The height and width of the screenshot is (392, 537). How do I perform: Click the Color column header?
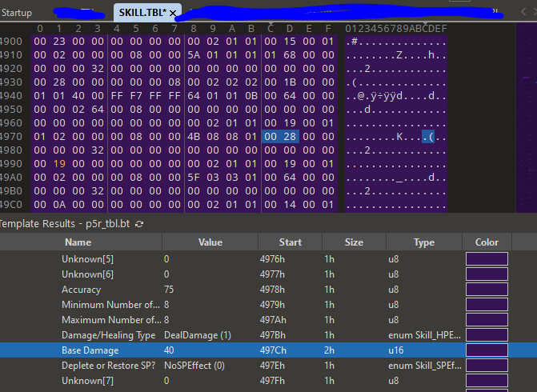(486, 242)
